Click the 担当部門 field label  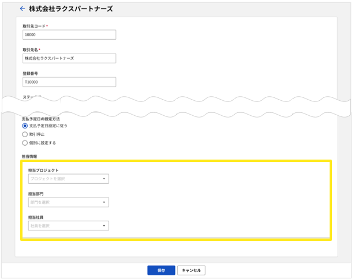point(36,194)
